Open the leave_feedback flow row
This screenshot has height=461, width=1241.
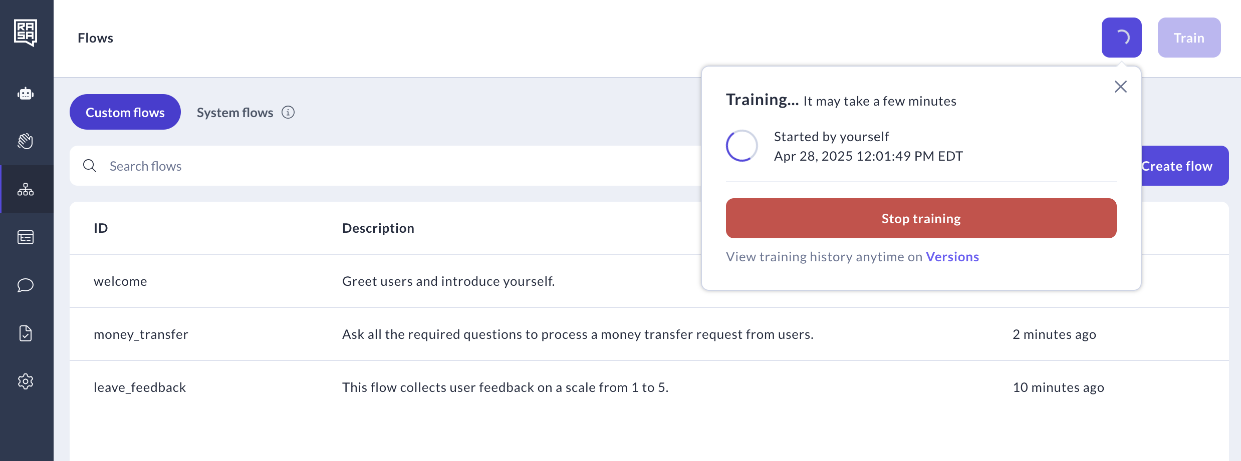click(140, 387)
